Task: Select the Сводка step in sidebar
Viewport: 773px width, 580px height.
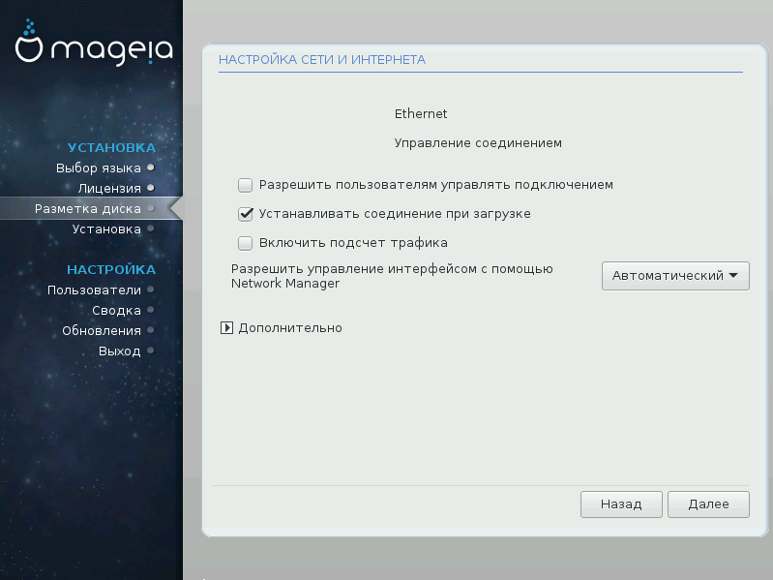Action: tap(116, 310)
